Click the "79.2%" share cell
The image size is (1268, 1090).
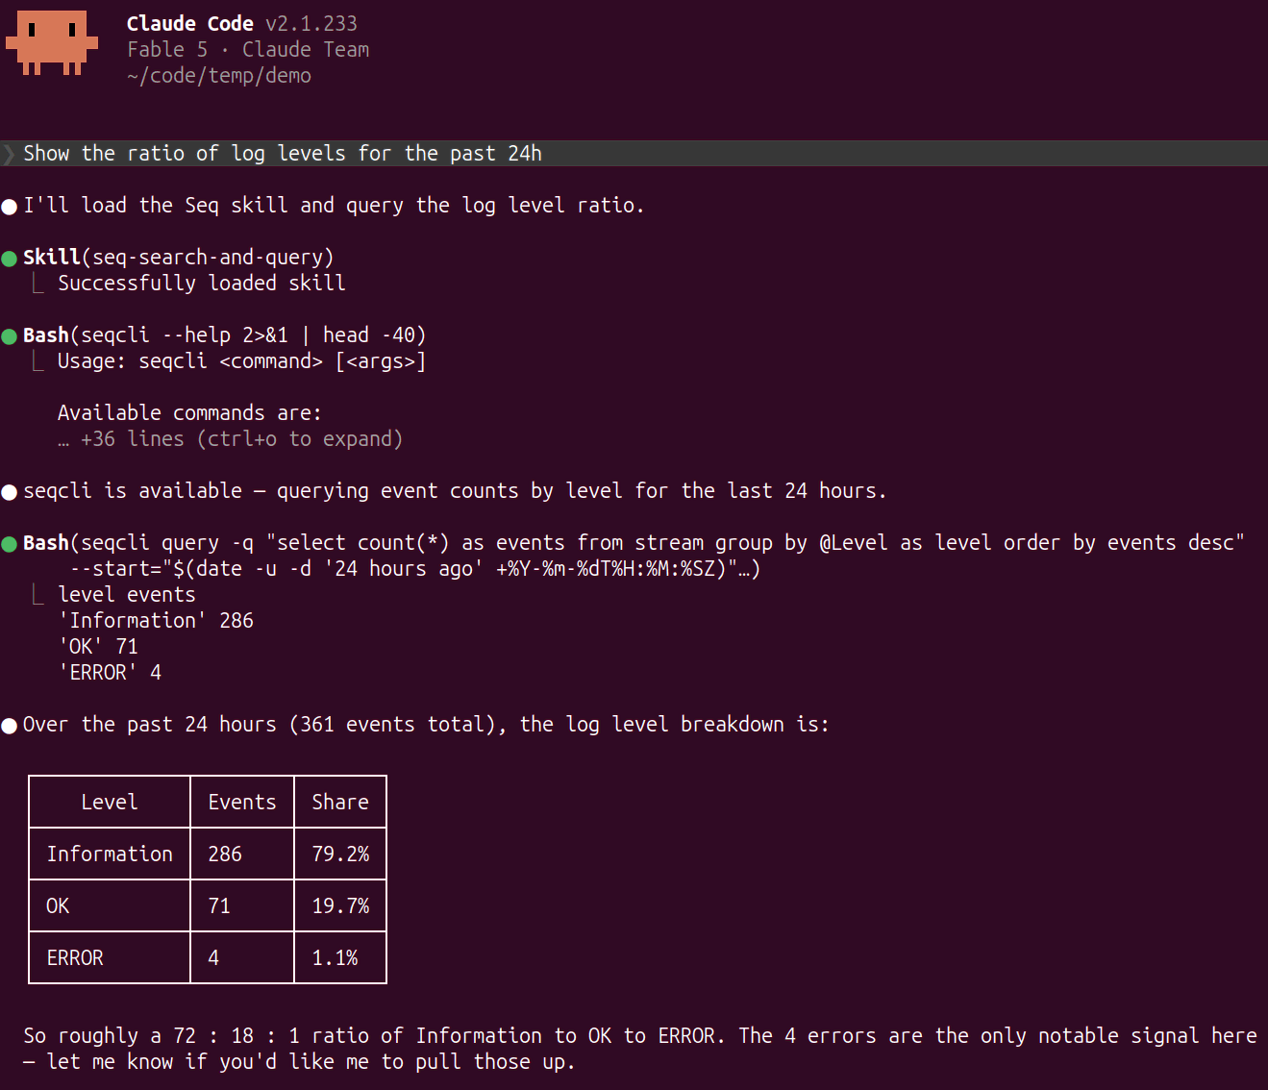coord(340,854)
